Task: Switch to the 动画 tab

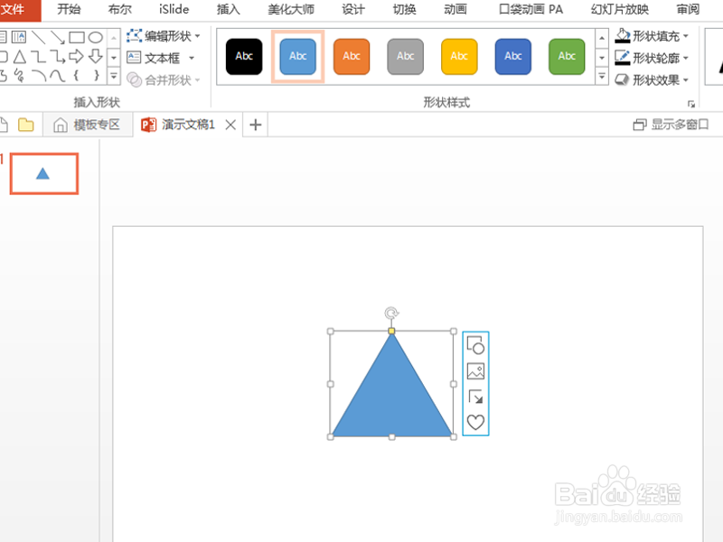Action: (x=455, y=10)
